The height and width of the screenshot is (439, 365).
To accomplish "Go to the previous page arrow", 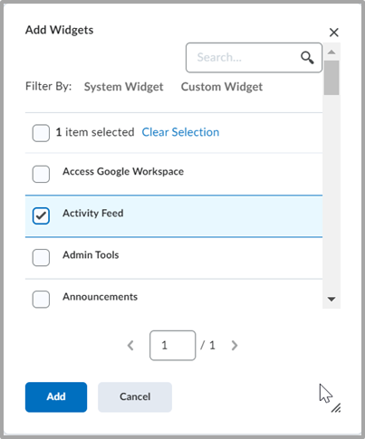I will (130, 346).
